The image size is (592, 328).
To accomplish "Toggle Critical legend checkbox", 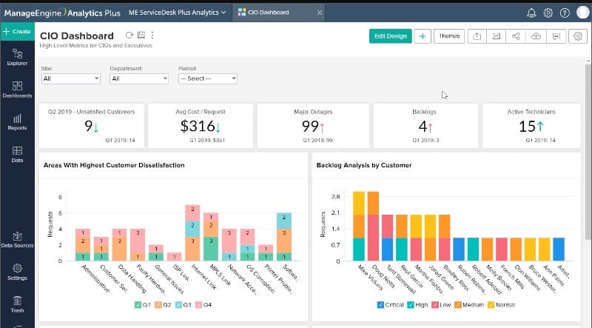I will pos(380,304).
